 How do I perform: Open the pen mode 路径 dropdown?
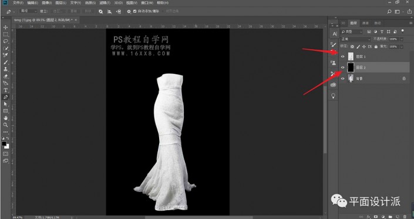pos(29,11)
